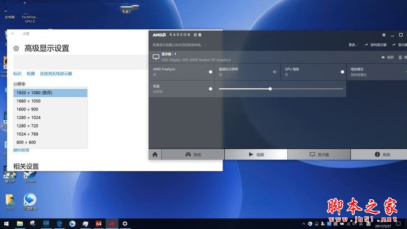Screen dimensions: 407x229
Task: Click the Radeon Settings red taskbar icon
Action: point(112,224)
